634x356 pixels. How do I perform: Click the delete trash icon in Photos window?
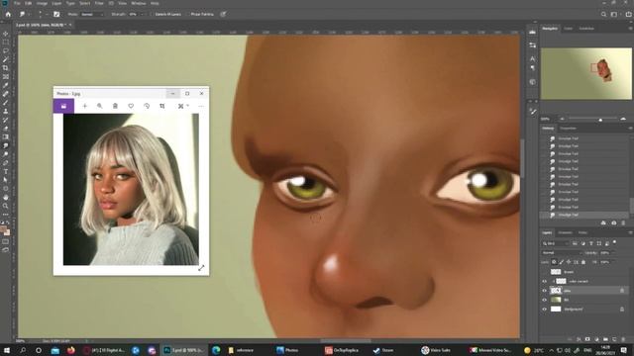pyautogui.click(x=115, y=106)
